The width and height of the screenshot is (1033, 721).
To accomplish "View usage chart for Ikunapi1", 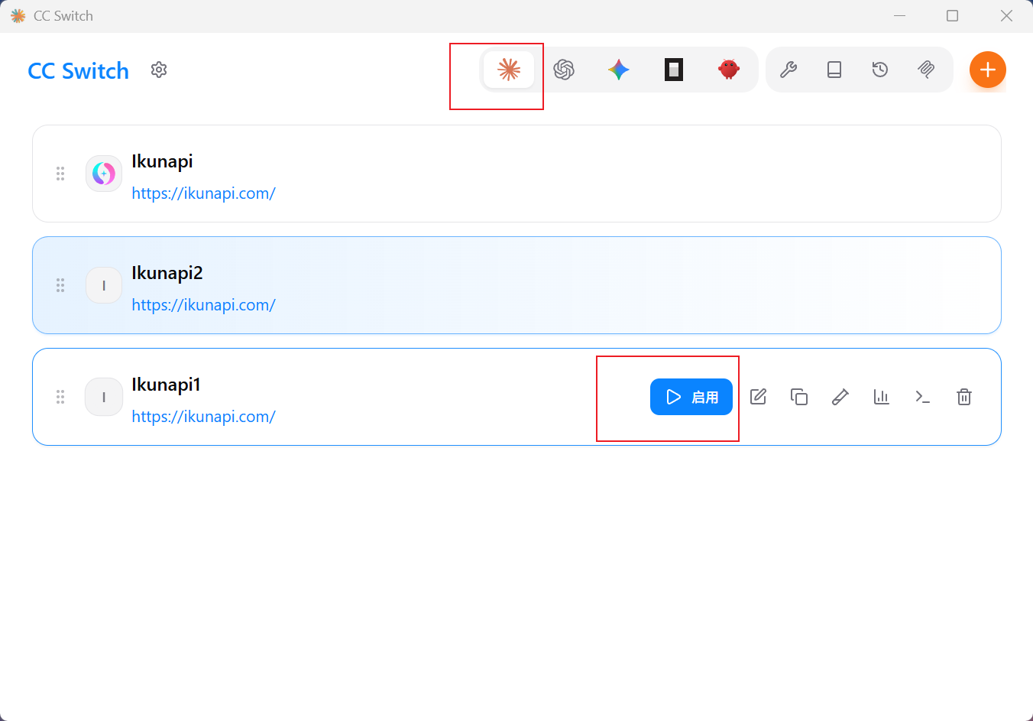I will 882,397.
